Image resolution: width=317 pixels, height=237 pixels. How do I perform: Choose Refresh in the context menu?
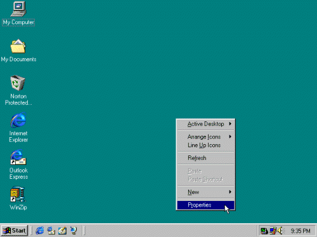tap(205, 158)
